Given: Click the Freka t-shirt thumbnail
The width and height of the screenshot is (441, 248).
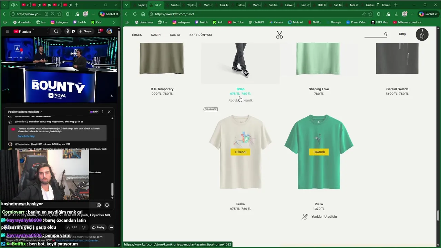Looking at the screenshot, I should coord(240,152).
